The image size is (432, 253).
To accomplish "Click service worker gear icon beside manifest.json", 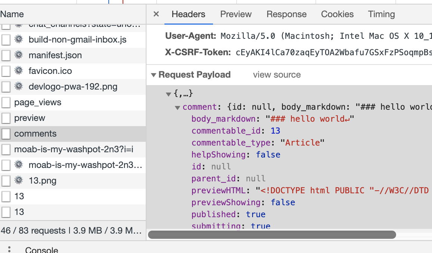I will 18,55.
